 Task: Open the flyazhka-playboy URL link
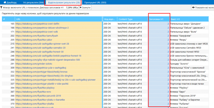click(35, 88)
